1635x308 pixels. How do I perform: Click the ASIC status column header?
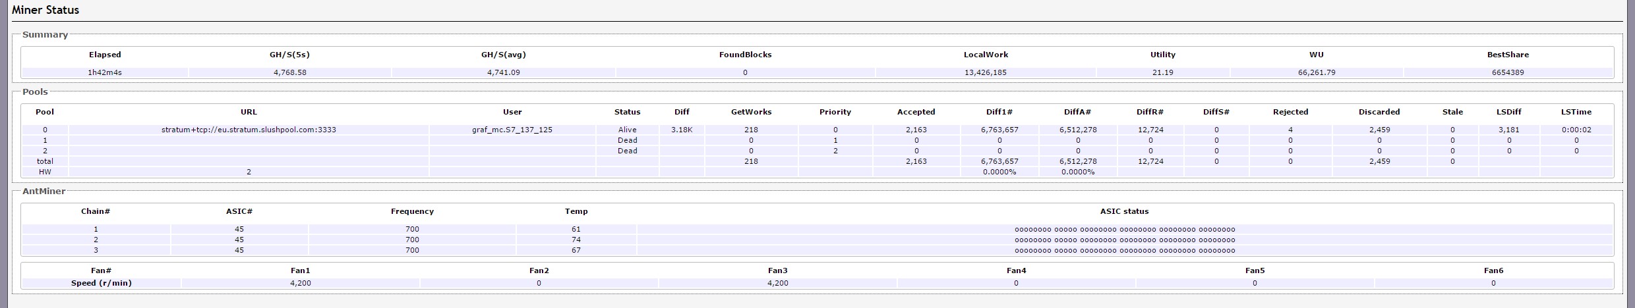[1124, 211]
